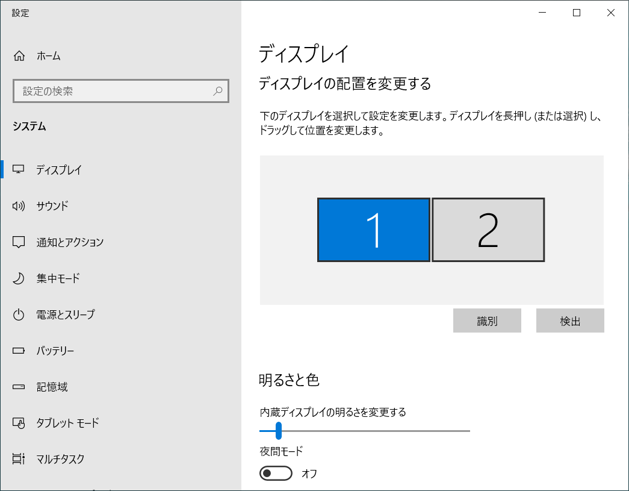Click the 通知とアクション icon
The image size is (629, 491).
tap(19, 242)
